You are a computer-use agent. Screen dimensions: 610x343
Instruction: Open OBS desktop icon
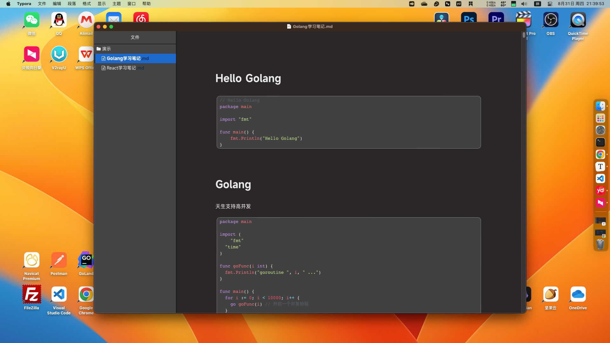tap(551, 20)
